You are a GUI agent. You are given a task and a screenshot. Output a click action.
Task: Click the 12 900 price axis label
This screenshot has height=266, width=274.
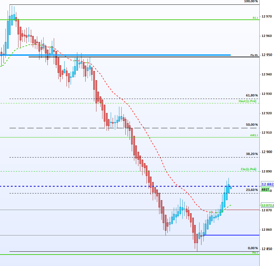pyautogui.click(x=266, y=152)
